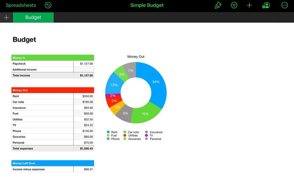Viewport: 294px width, 184px height.
Task: Select the 19% Car note chart slice
Action: [145, 114]
